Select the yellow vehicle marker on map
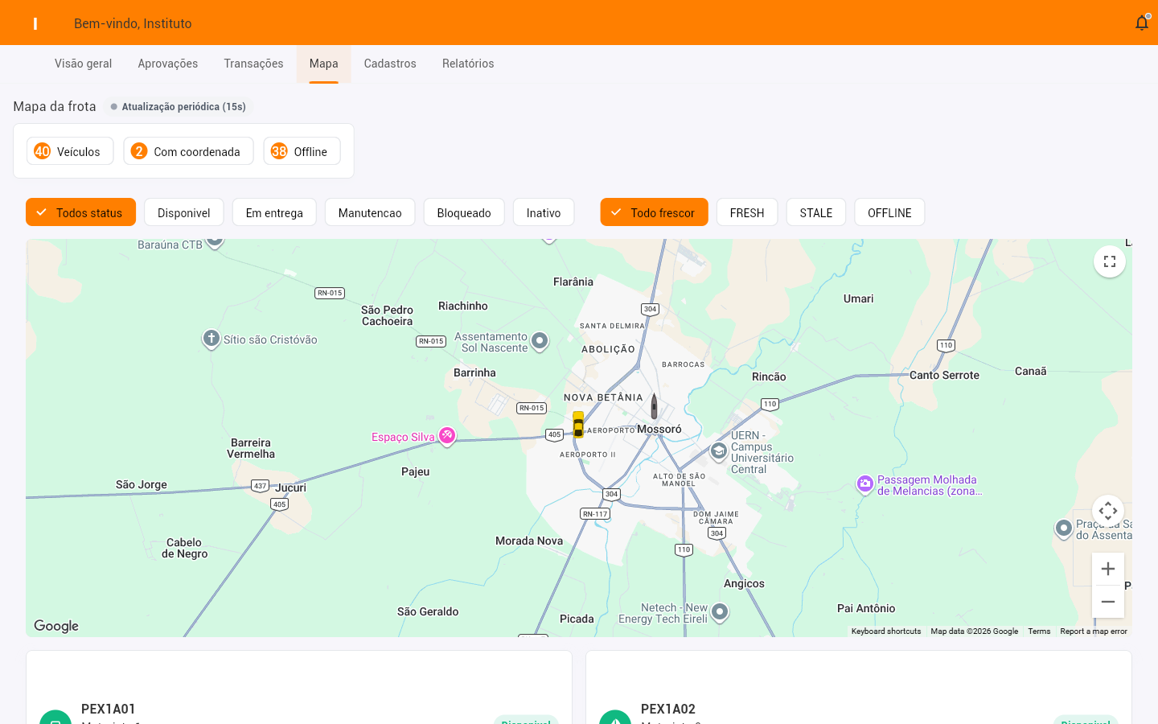Viewport: 1158px width, 724px height. (578, 425)
